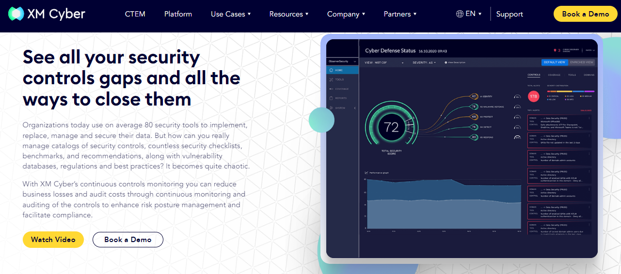Click Book a Demo in header
This screenshot has width=621, height=274.
click(586, 14)
